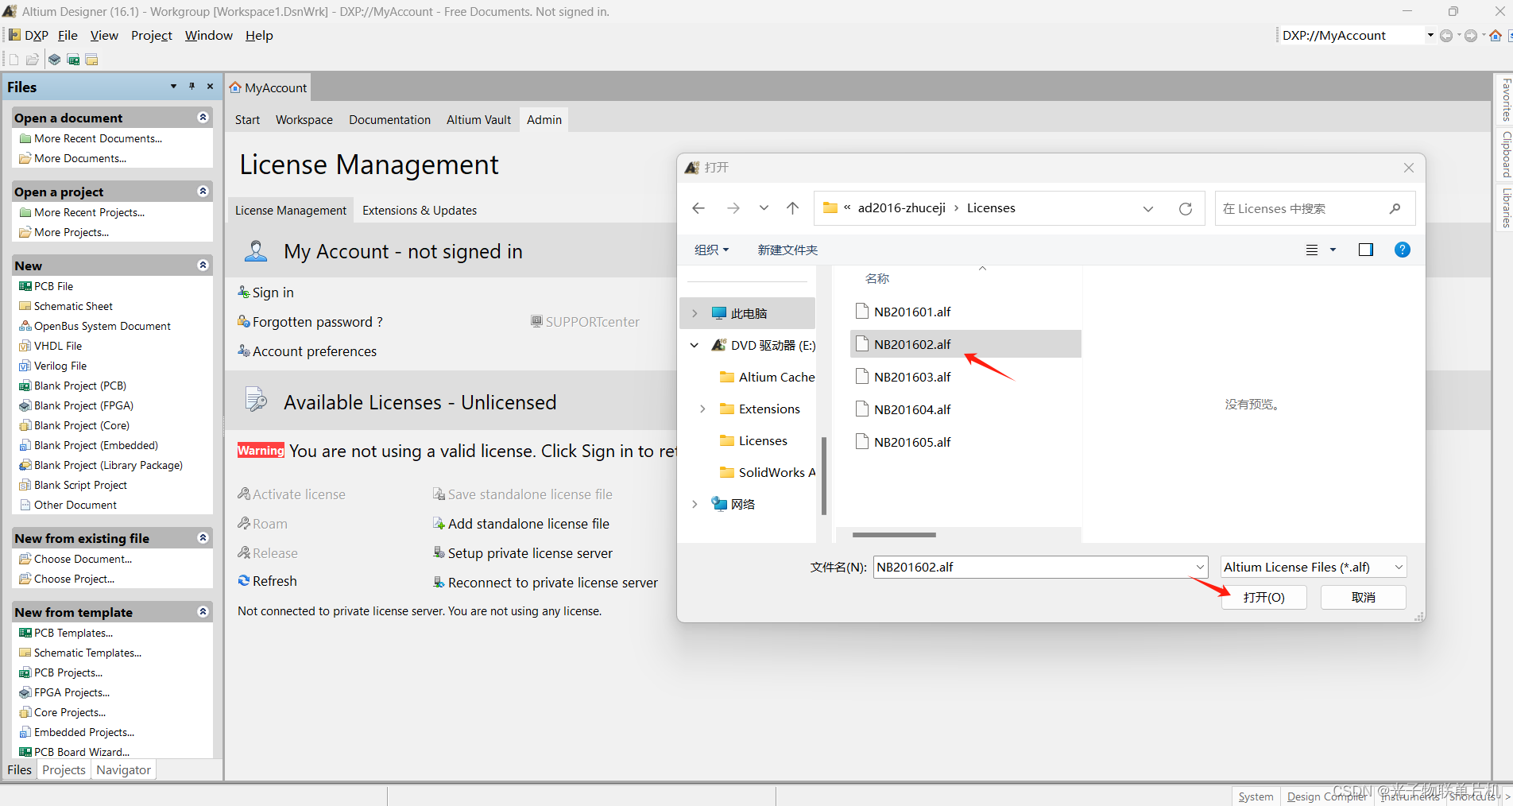This screenshot has width=1513, height=806.
Task: Open the Project menu
Action: pos(151,36)
